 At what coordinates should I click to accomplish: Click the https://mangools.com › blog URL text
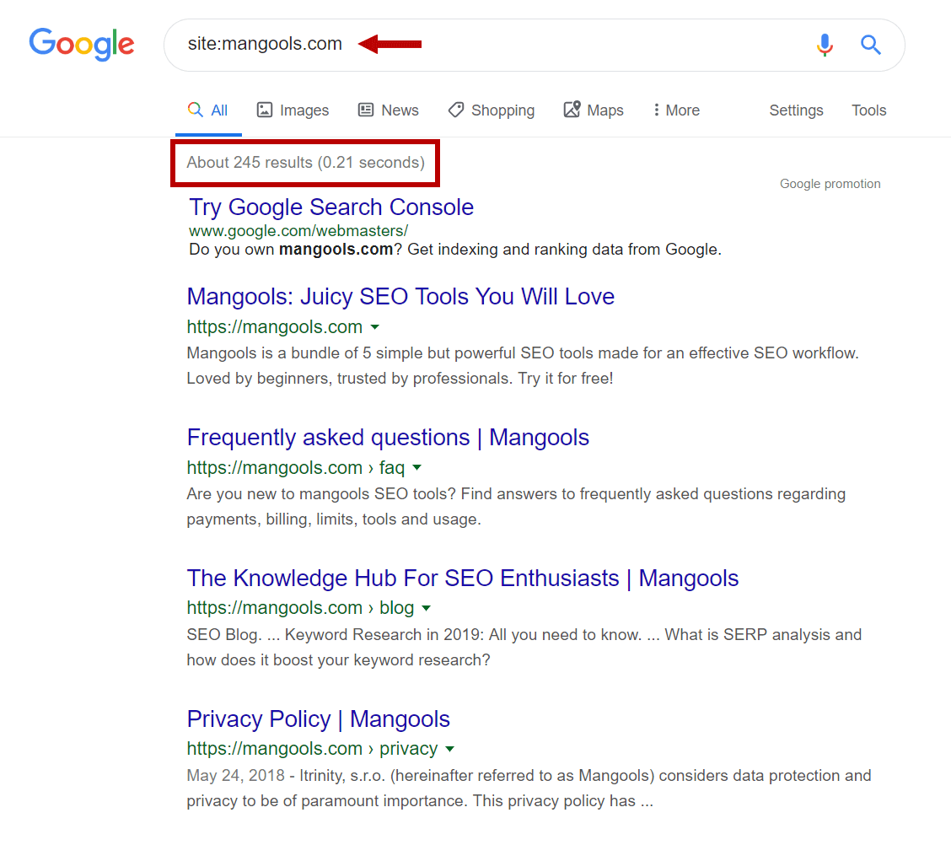300,608
